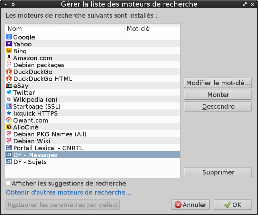
Task: Click the eBay icon in list
Action: [9, 86]
